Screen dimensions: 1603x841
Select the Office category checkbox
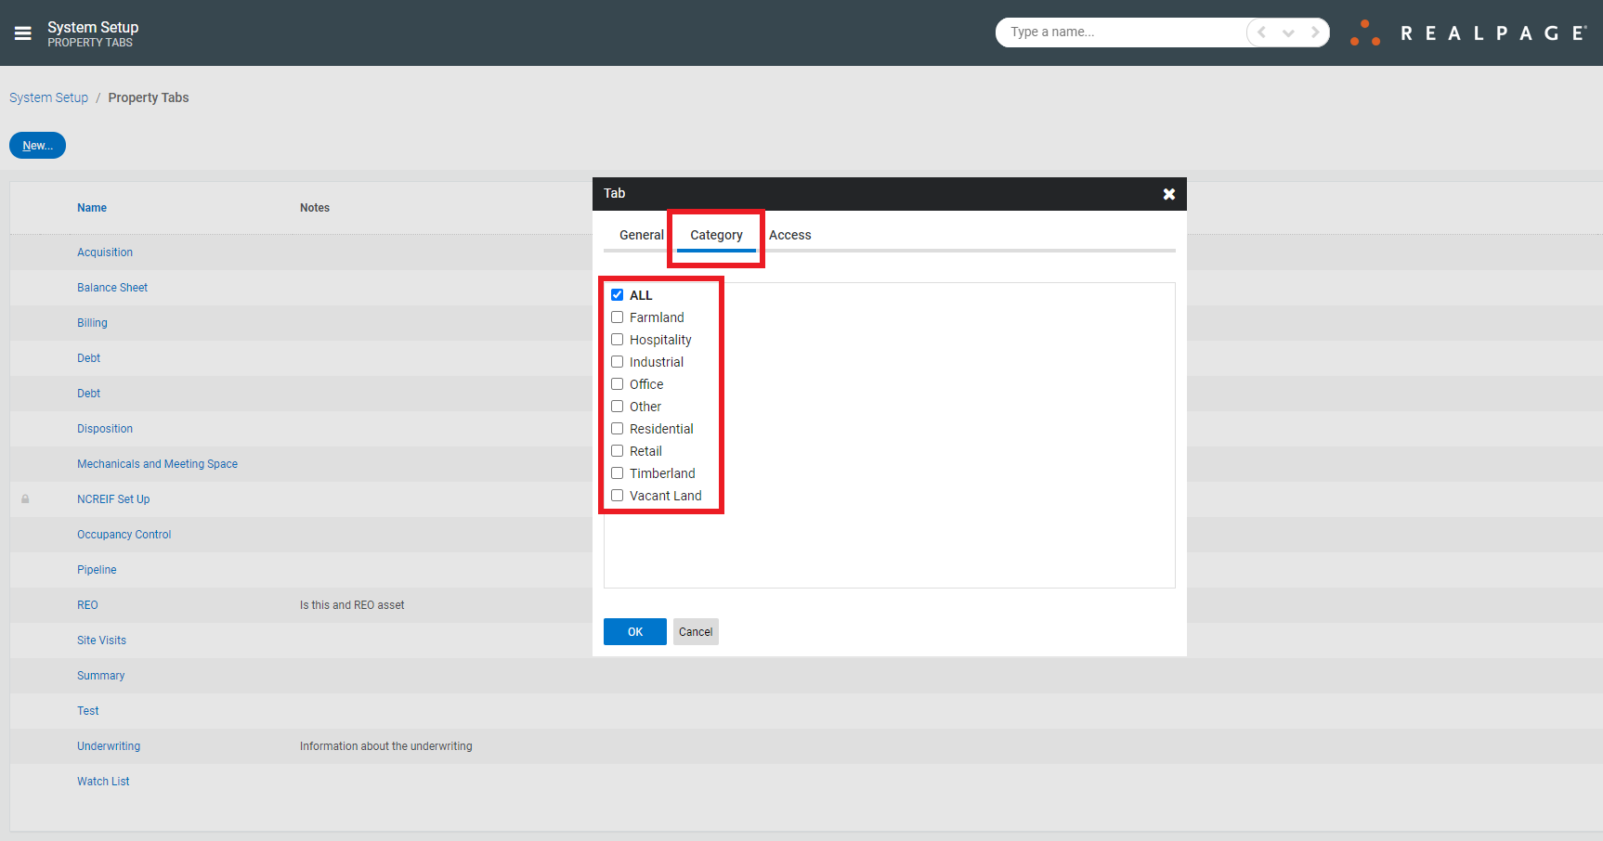click(617, 384)
